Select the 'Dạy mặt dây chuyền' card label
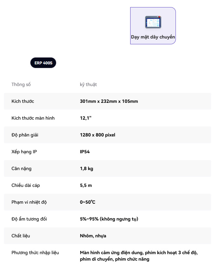 [153, 37]
